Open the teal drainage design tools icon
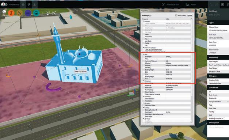Screen dimensions: 229x140 point(37,13)
